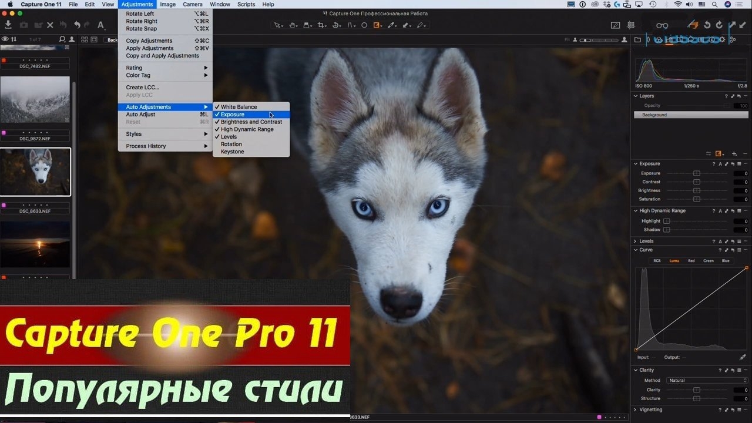
Task: Expand the Vignetting panel
Action: 636,409
